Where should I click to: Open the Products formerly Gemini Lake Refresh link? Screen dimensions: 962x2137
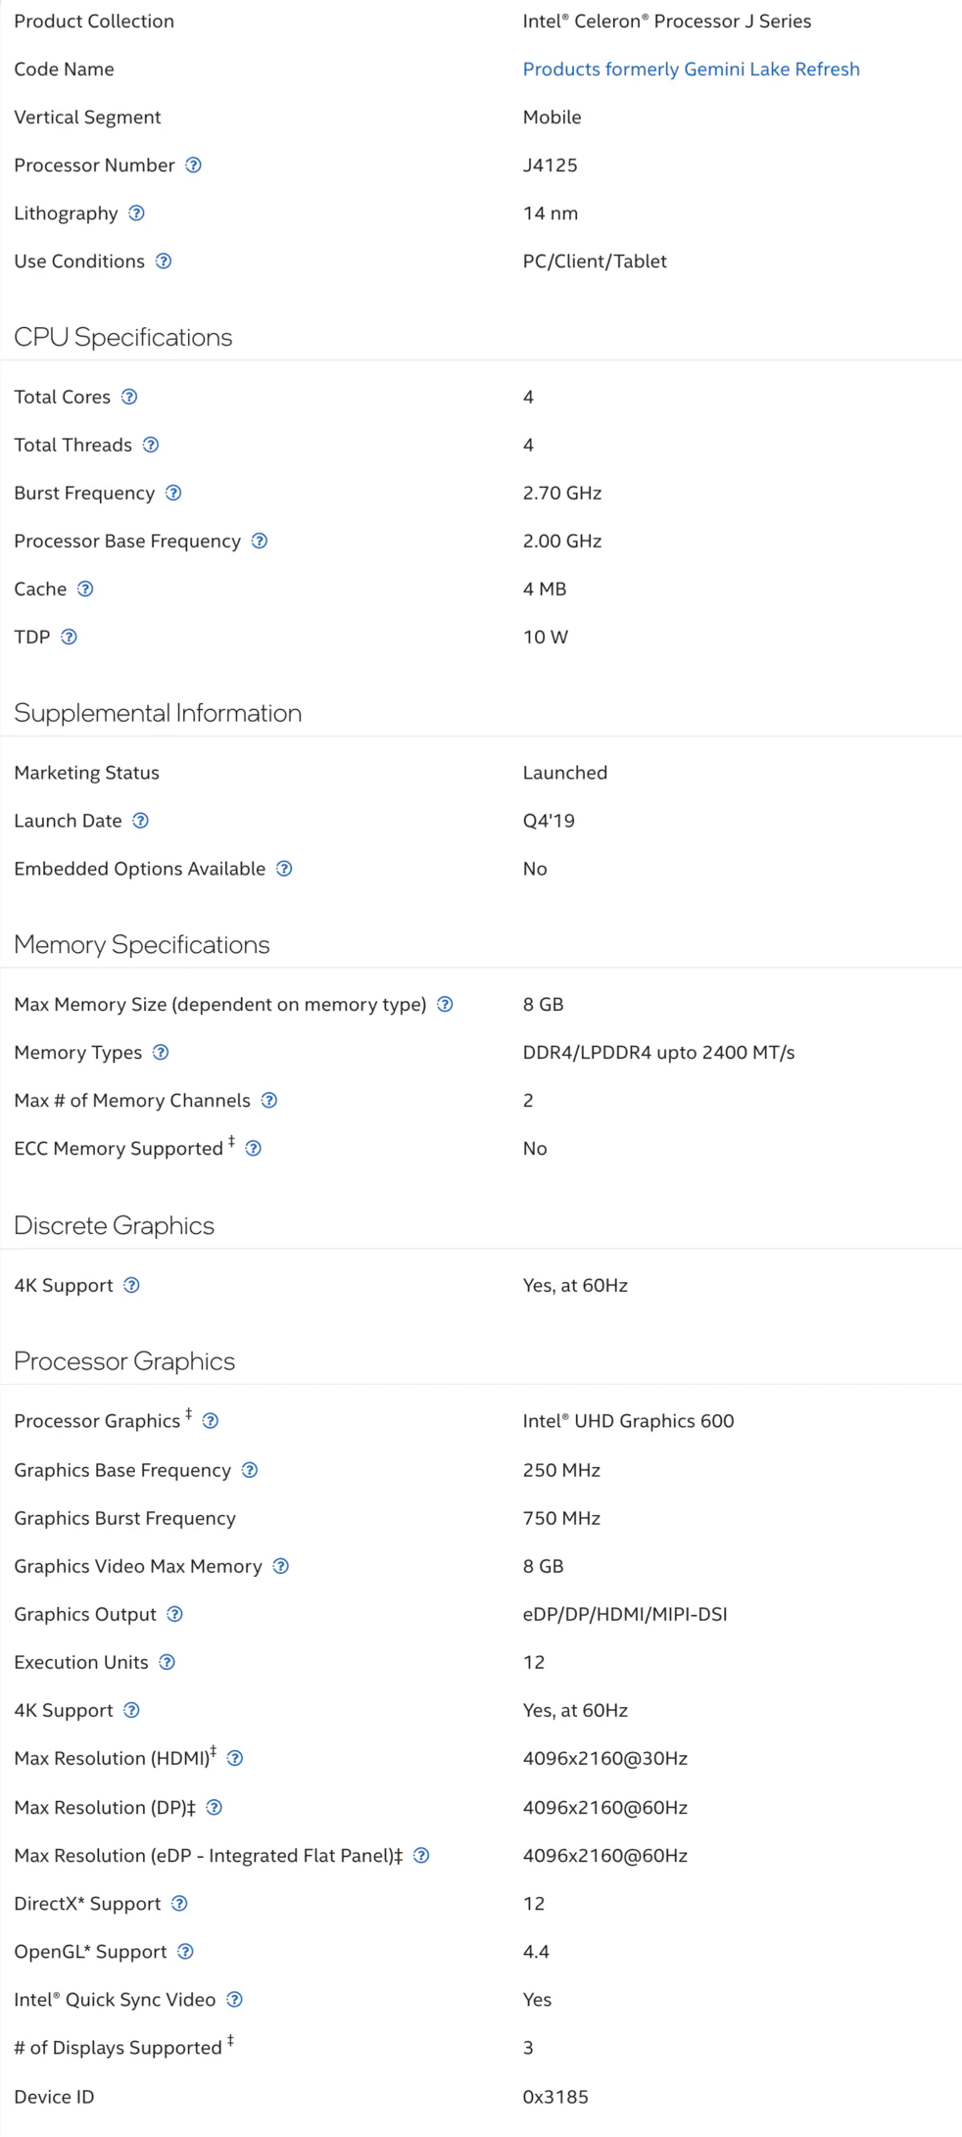tap(691, 70)
